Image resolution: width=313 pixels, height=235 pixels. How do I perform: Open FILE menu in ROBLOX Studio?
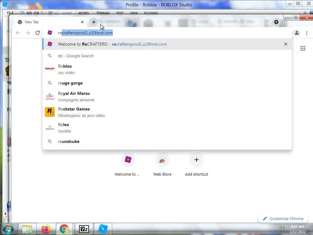[x=10, y=13]
